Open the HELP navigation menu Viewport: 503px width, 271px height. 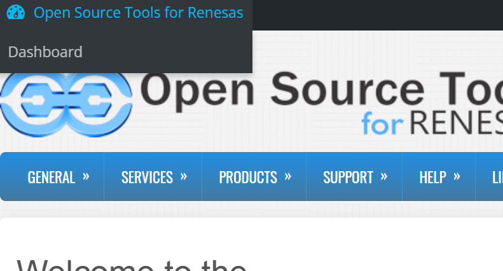click(432, 177)
